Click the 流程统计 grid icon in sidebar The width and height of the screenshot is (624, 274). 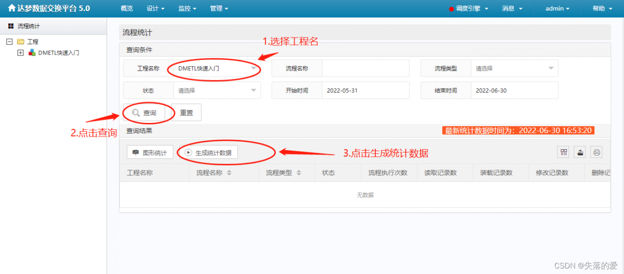11,26
